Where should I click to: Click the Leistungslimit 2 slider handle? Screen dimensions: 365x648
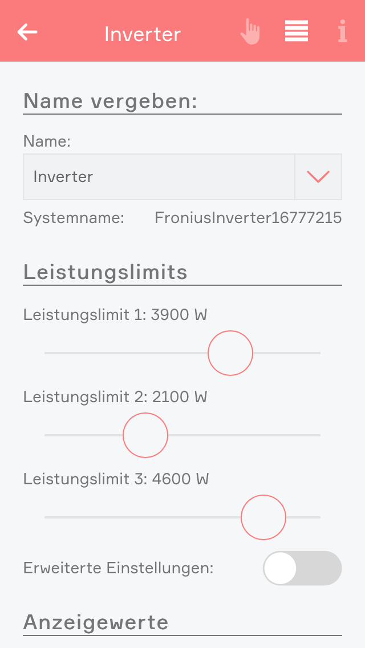click(x=145, y=435)
